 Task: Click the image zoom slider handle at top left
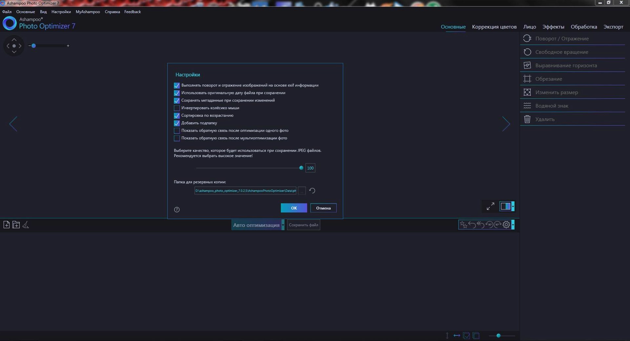point(33,46)
